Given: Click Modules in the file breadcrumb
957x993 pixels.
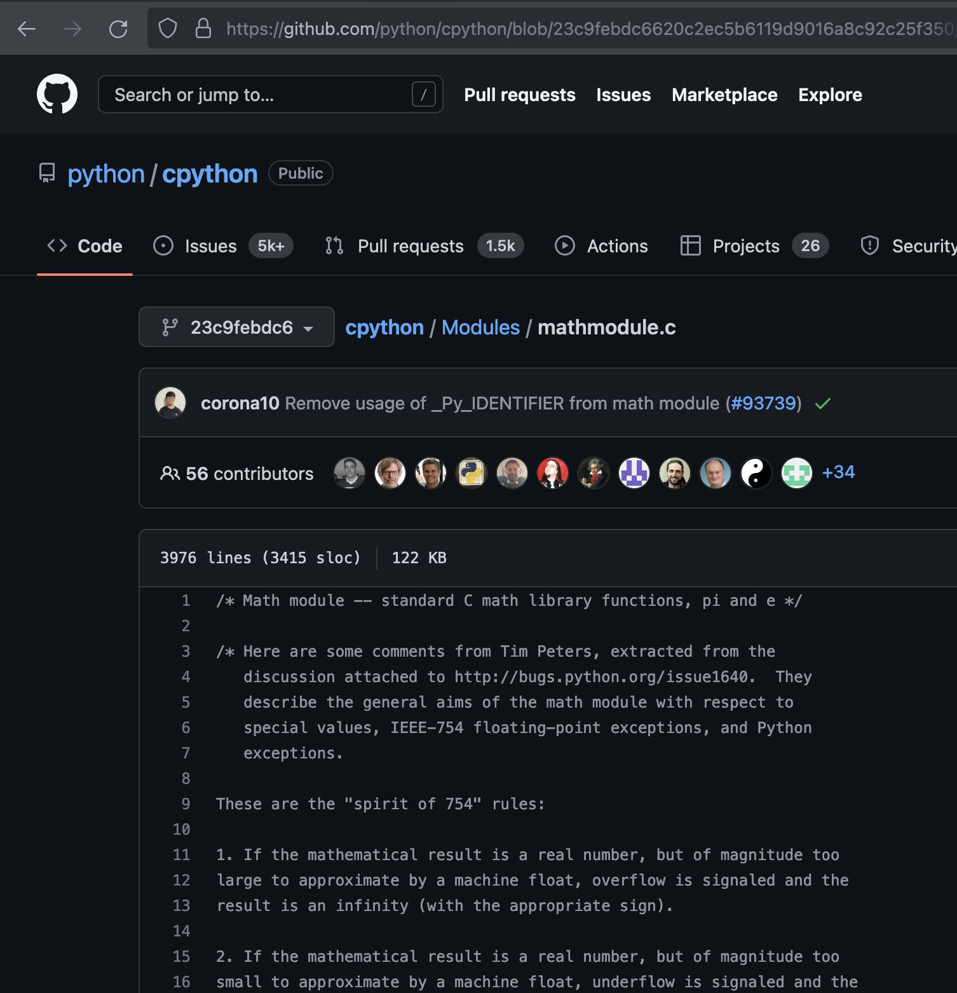Looking at the screenshot, I should (480, 327).
